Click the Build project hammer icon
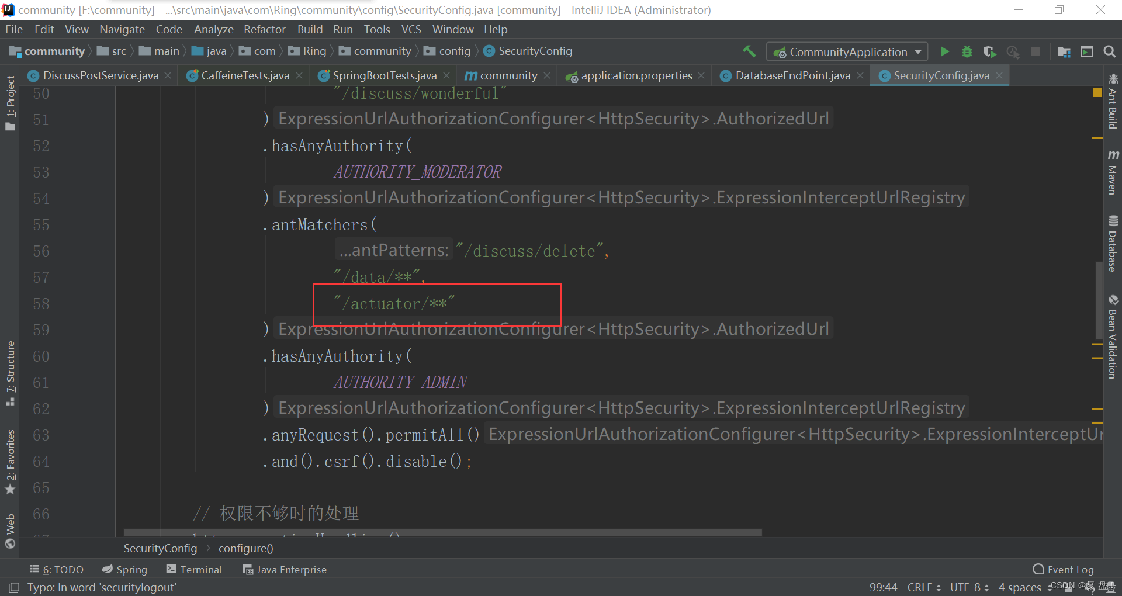1122x596 pixels. pyautogui.click(x=749, y=51)
